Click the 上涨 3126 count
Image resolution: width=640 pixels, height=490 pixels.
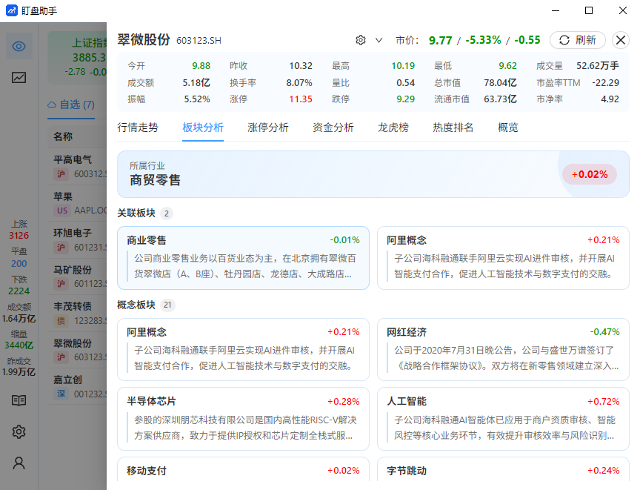point(19,230)
